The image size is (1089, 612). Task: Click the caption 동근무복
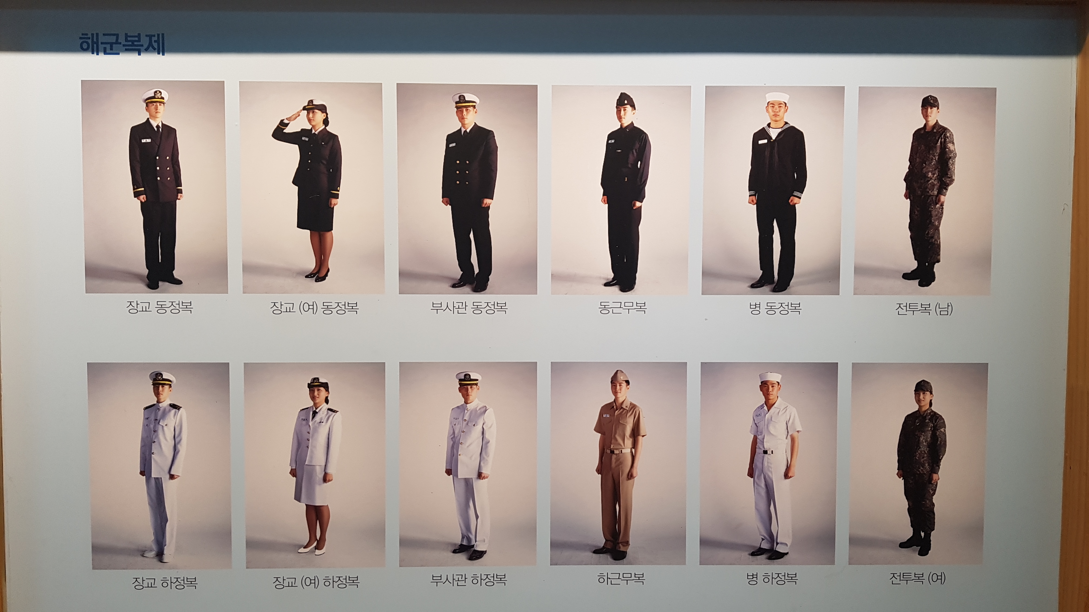tap(622, 307)
